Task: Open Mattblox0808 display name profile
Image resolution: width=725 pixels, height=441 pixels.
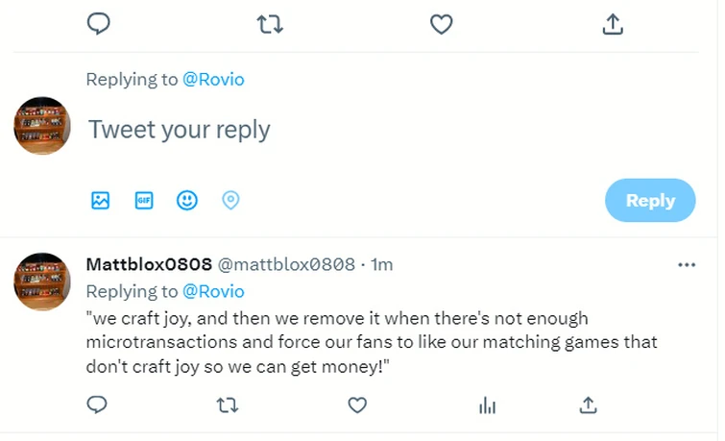Action: tap(149, 264)
